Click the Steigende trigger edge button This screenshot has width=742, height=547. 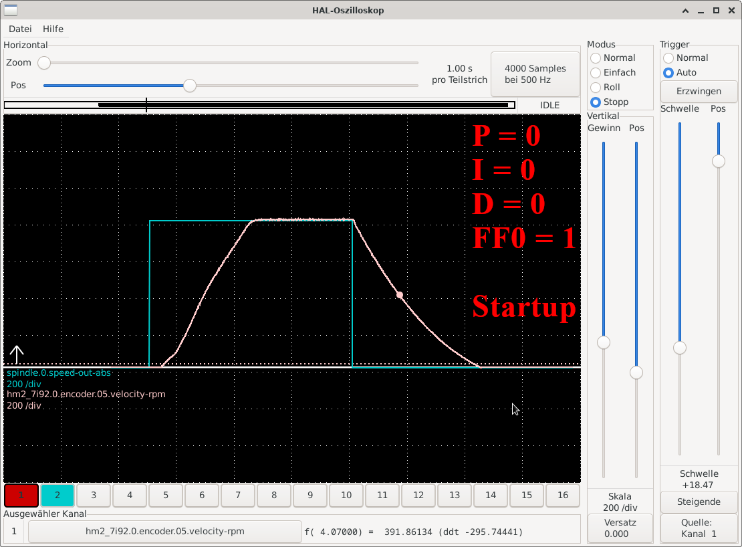click(x=699, y=502)
